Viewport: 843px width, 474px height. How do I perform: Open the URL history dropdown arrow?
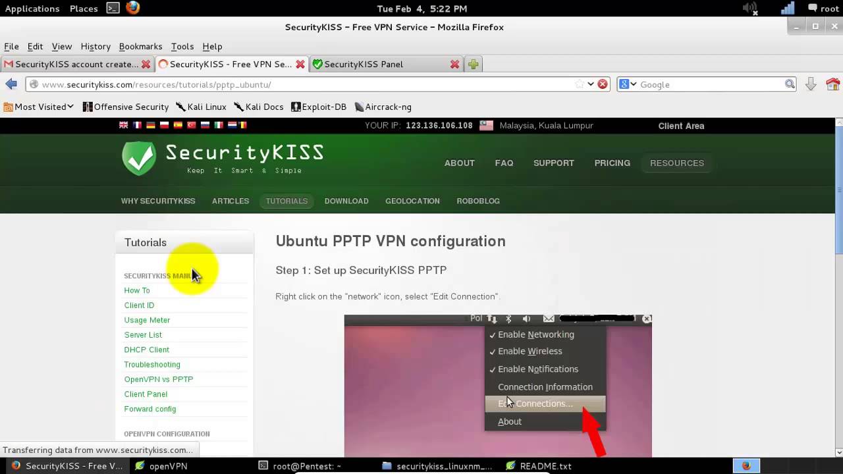(591, 84)
